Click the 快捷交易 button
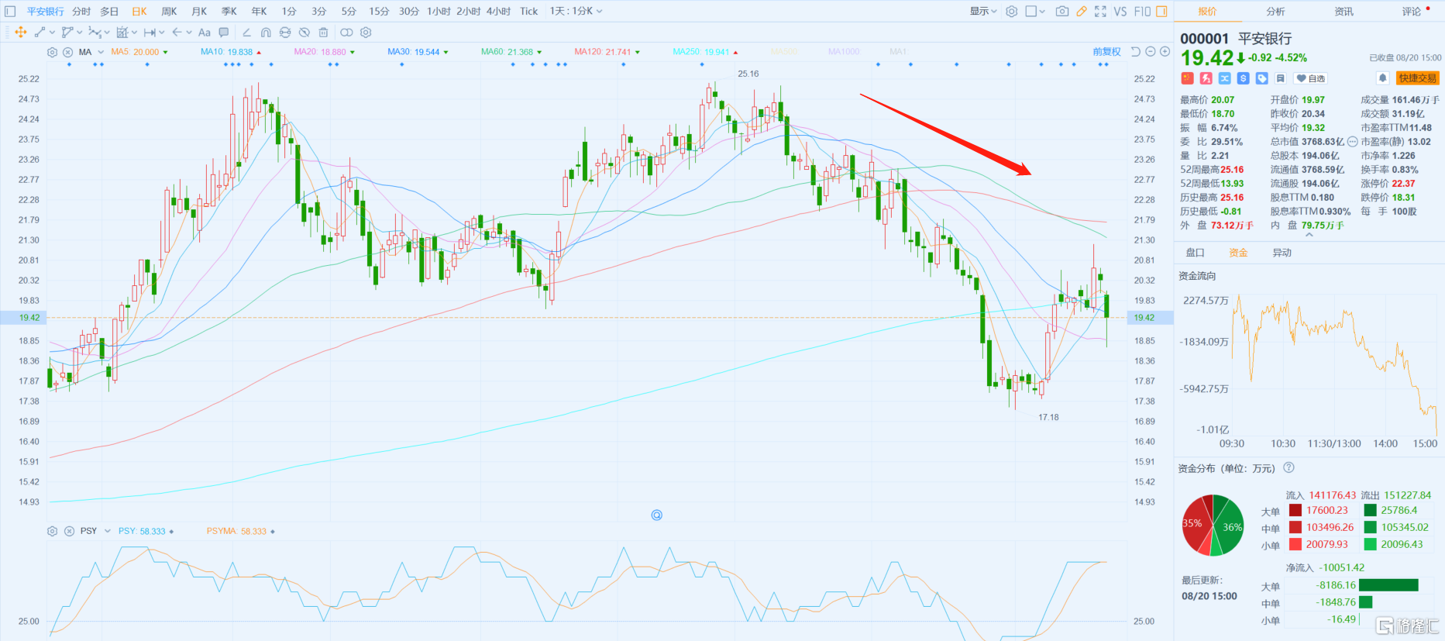Image resolution: width=1445 pixels, height=641 pixels. click(1417, 78)
